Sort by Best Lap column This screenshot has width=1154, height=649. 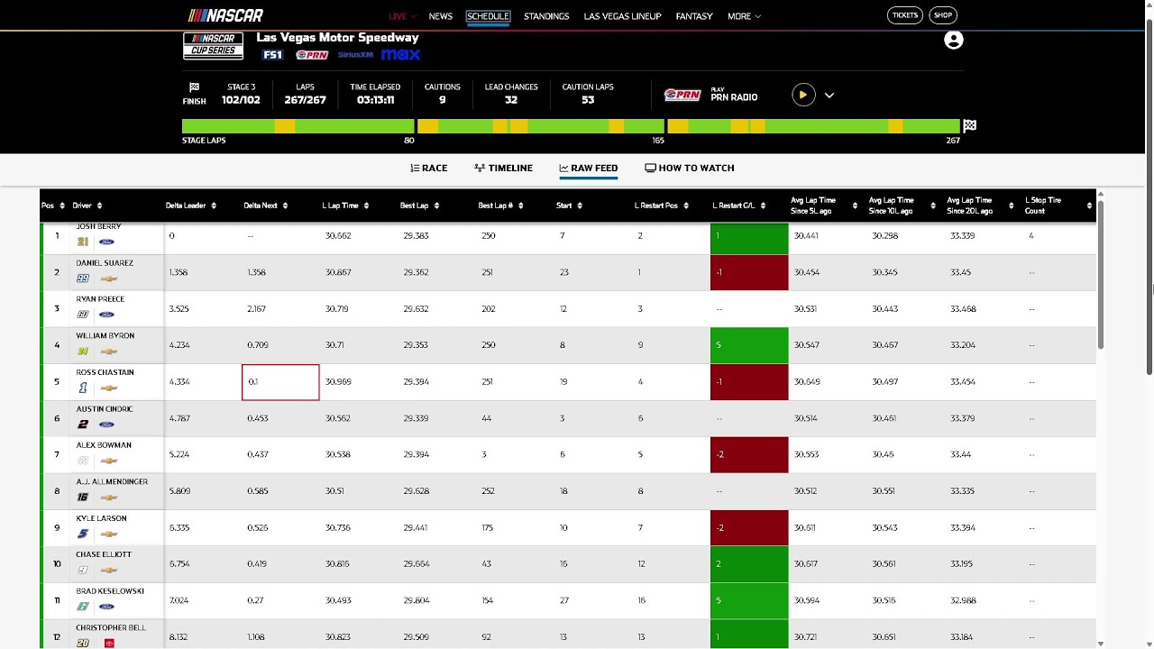pyautogui.click(x=420, y=206)
